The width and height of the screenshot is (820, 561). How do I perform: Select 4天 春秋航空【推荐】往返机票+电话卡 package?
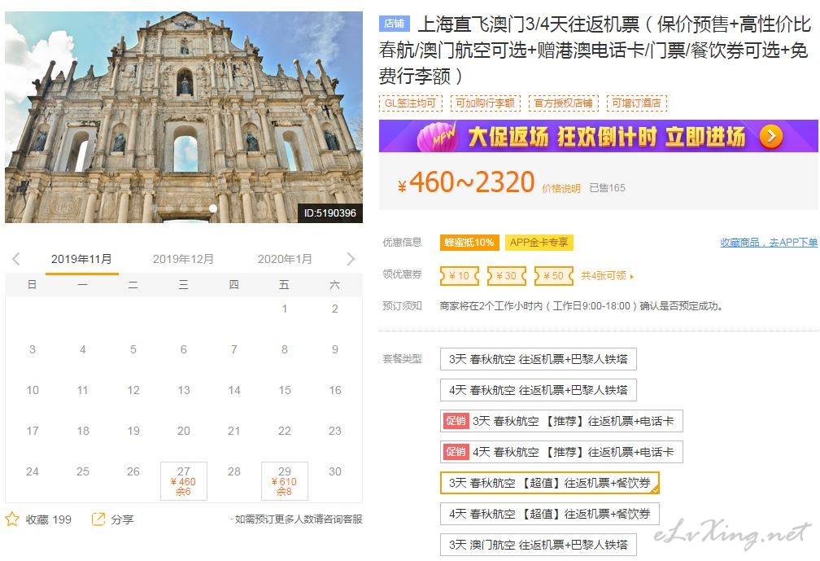561,452
